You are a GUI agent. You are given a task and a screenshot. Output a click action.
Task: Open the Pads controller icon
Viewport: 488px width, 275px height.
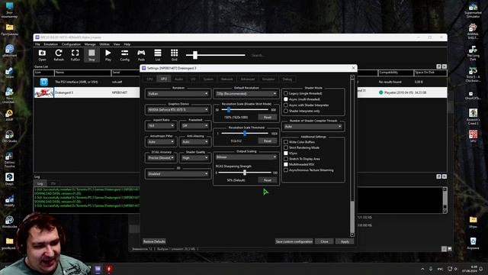pos(141,55)
